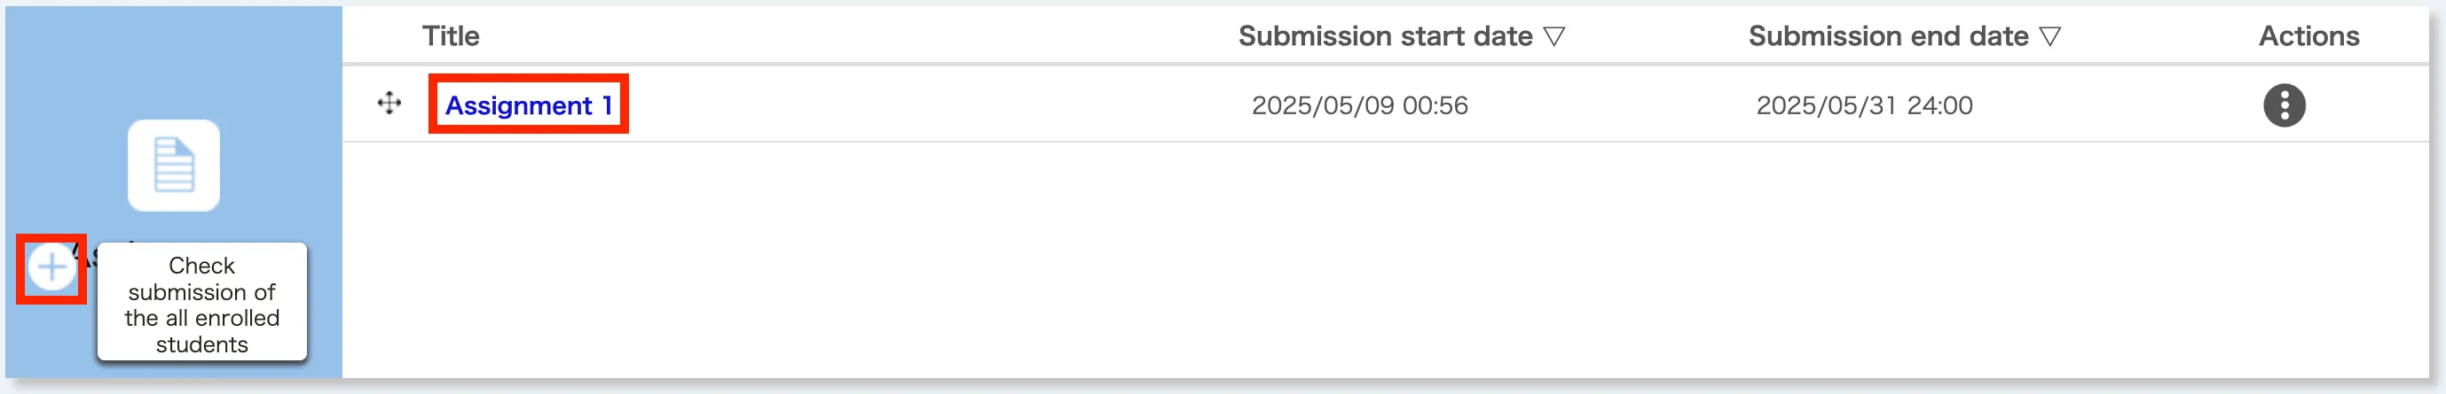Screen dimensions: 2446x394
Task: Click the circled plus icon
Action: click(x=51, y=268)
